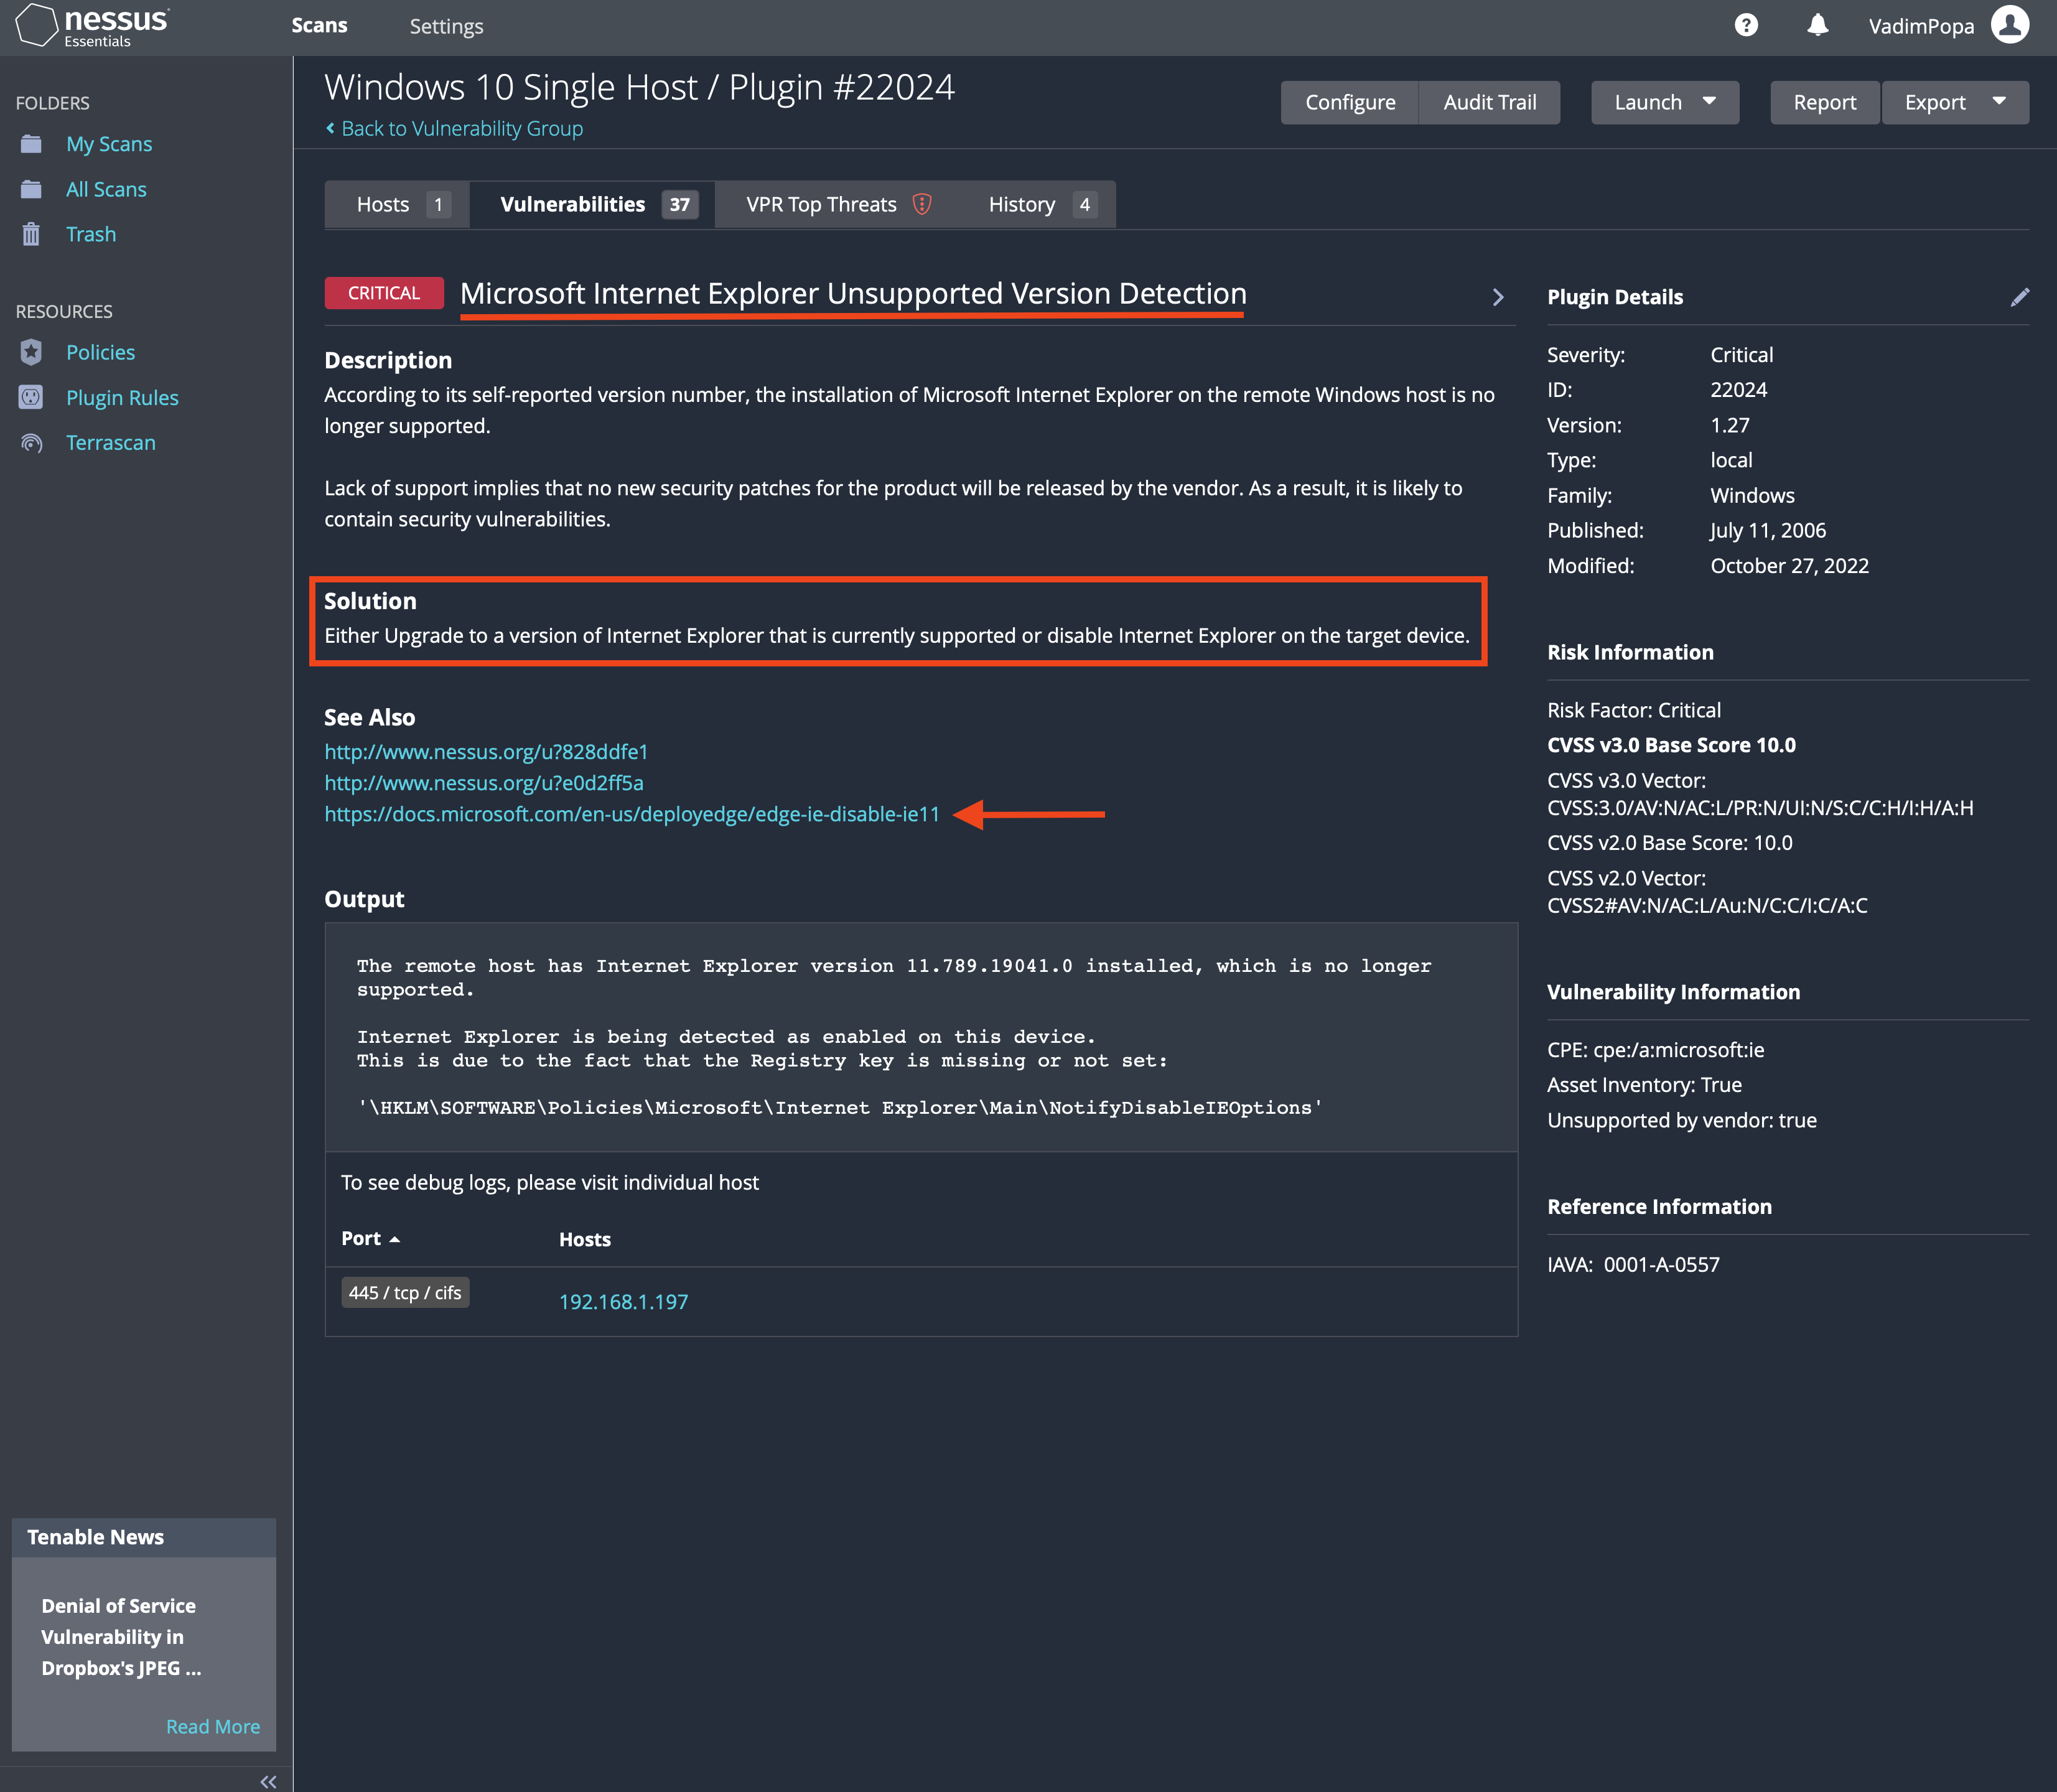Open the edge-ie-disable-ie11 Microsoft link

pos(631,813)
